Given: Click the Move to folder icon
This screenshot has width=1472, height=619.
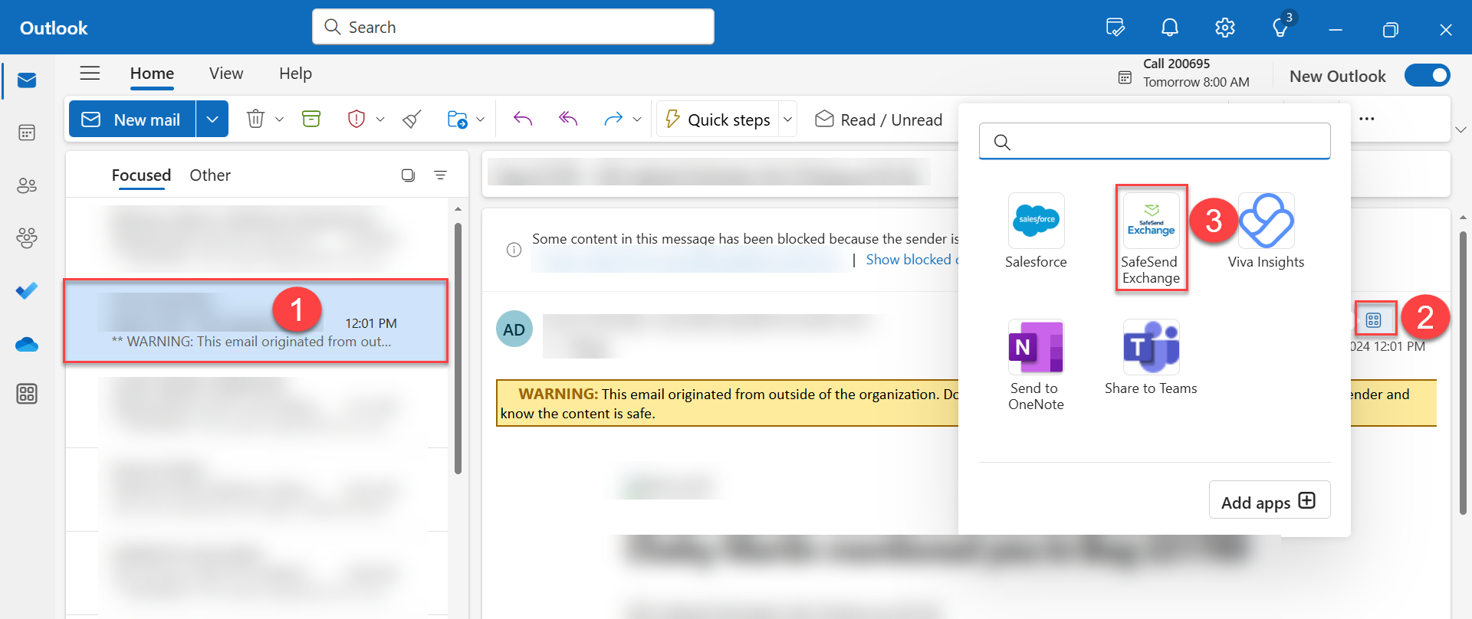Looking at the screenshot, I should coord(458,119).
